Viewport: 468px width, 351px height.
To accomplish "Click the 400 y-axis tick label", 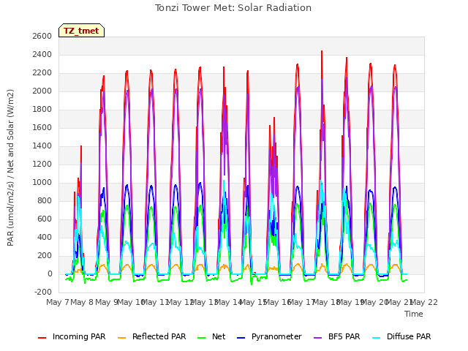I will coord(45,237).
